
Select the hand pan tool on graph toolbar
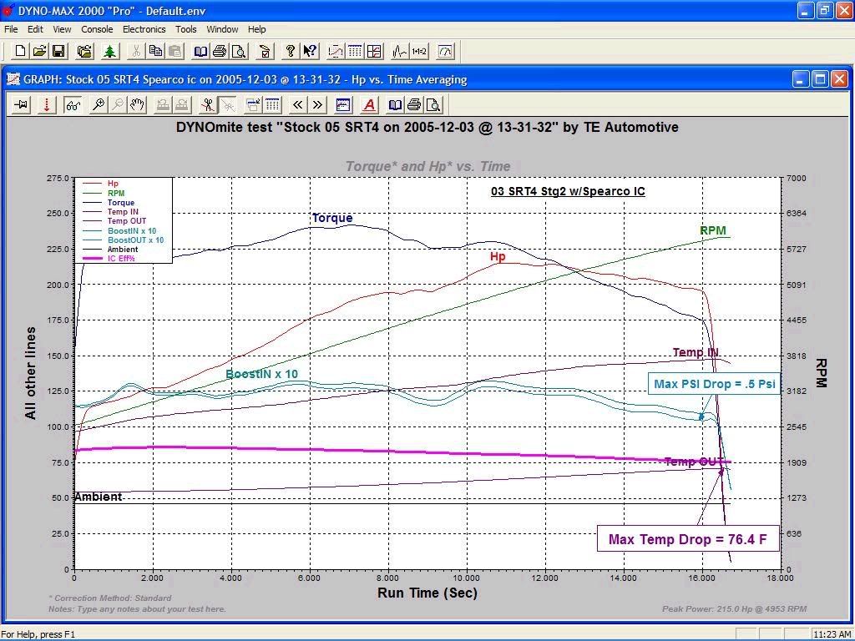137,105
